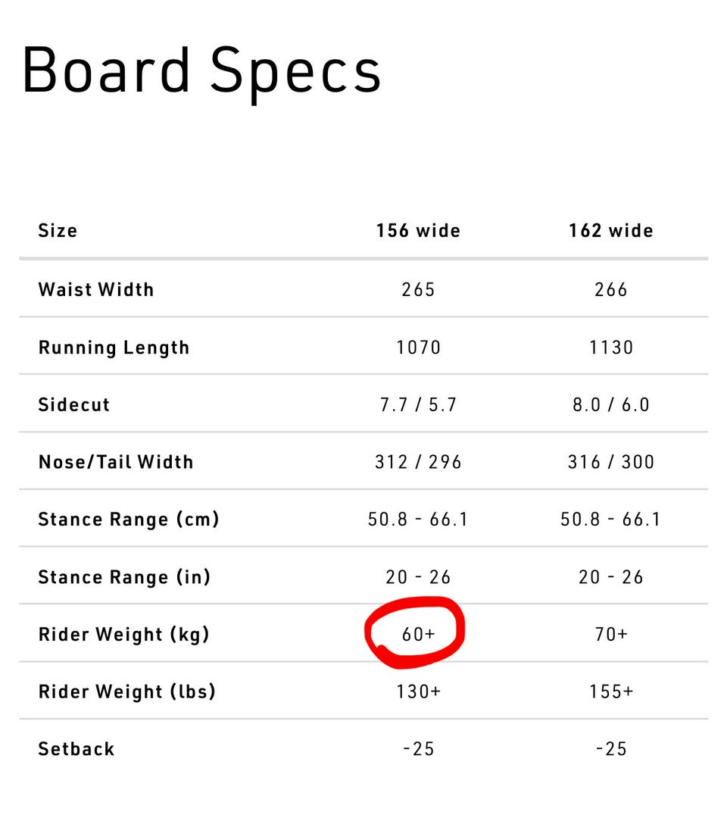Click running length value 1130
Image resolution: width=727 pixels, height=824 pixels.
point(611,348)
